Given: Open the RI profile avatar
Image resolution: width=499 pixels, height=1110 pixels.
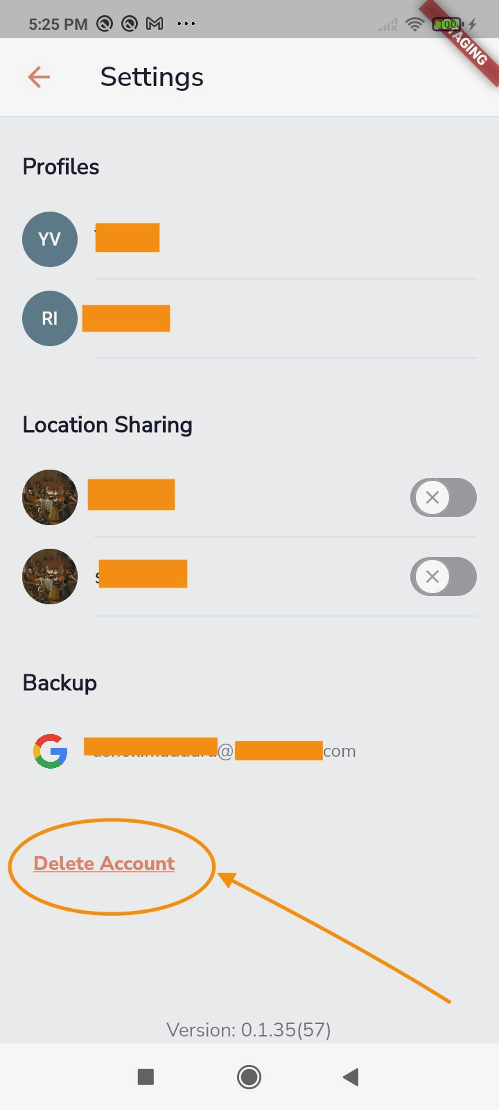Looking at the screenshot, I should (50, 318).
